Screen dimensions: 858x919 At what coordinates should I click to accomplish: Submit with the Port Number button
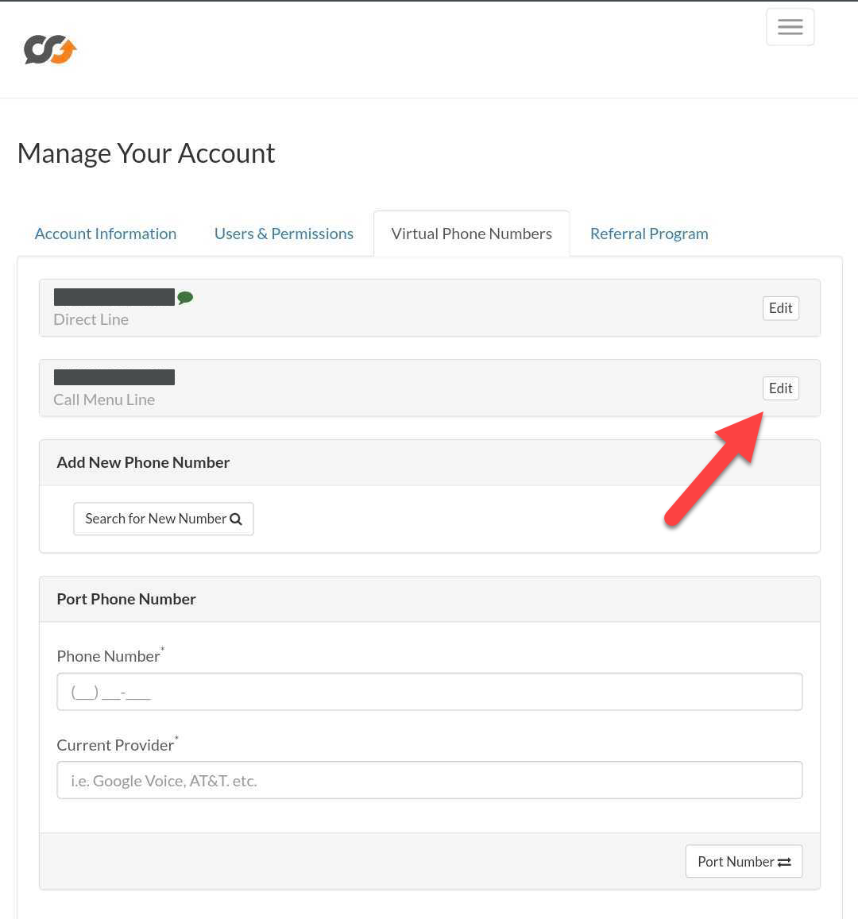tap(744, 862)
